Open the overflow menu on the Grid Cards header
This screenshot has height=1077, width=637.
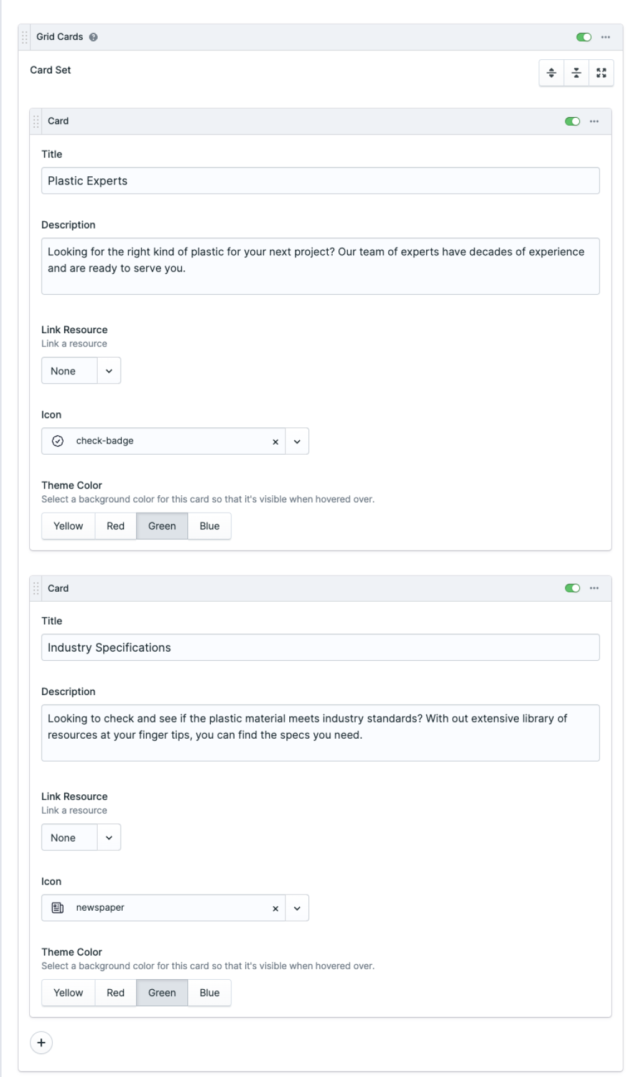click(605, 36)
